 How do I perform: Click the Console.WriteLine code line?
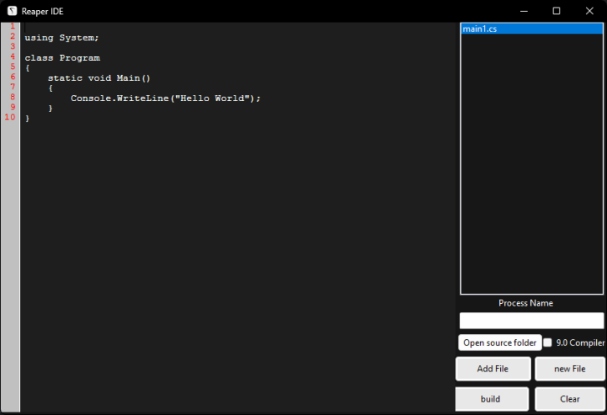[x=165, y=99]
